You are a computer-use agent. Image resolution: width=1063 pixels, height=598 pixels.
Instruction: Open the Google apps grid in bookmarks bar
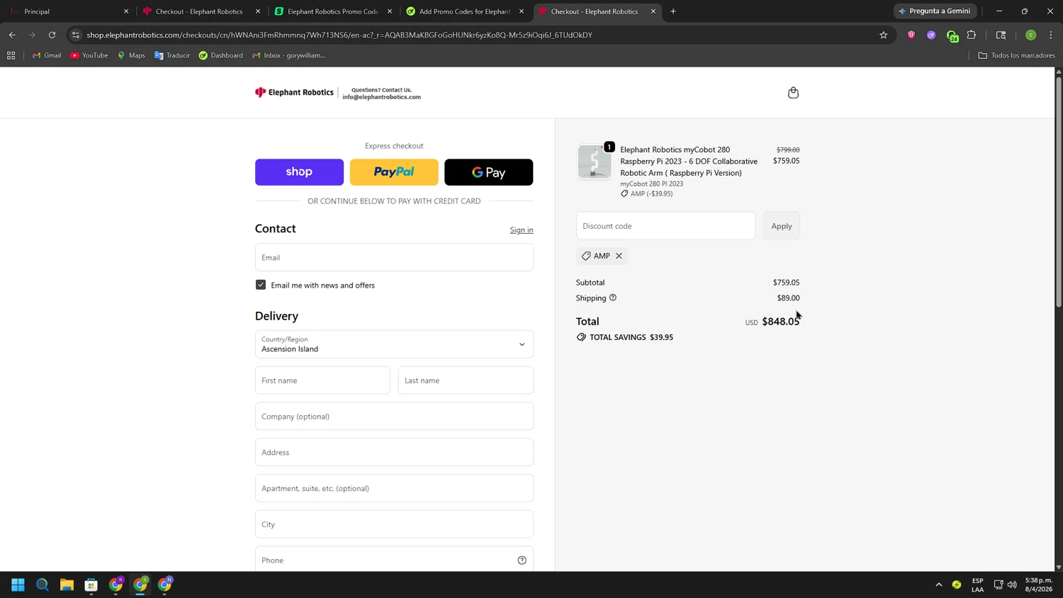point(11,55)
